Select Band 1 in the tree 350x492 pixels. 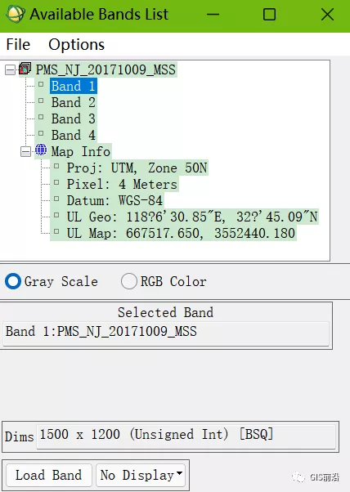[74, 86]
